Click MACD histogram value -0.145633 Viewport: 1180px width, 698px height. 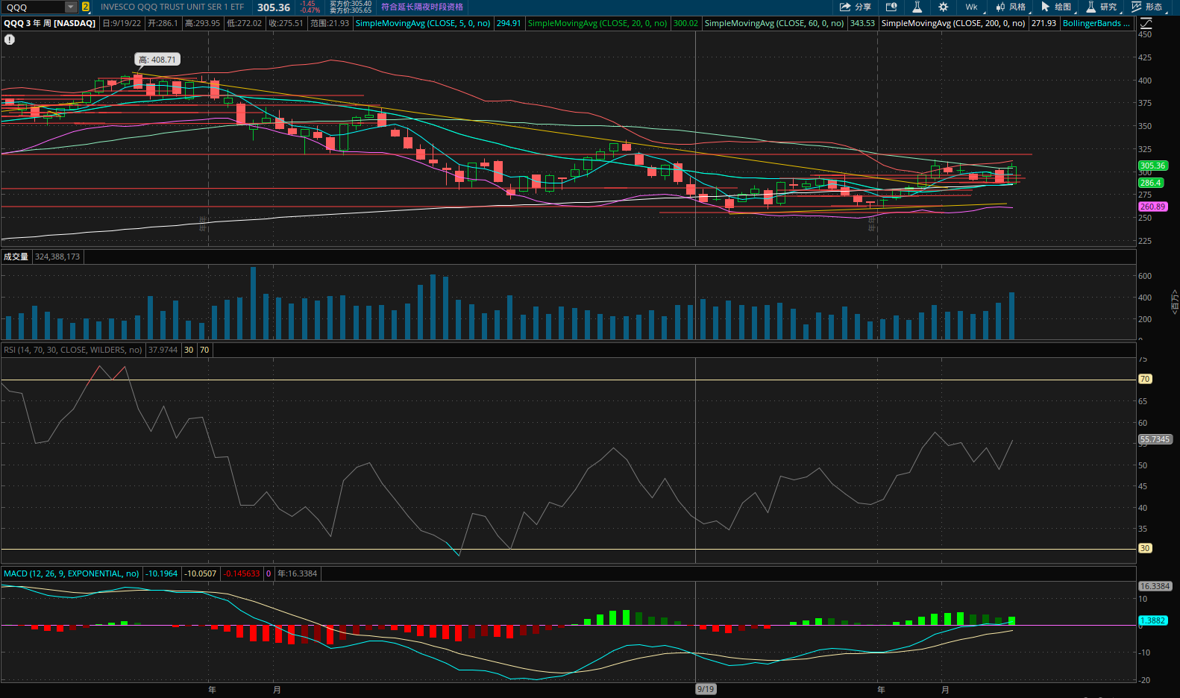pos(242,573)
